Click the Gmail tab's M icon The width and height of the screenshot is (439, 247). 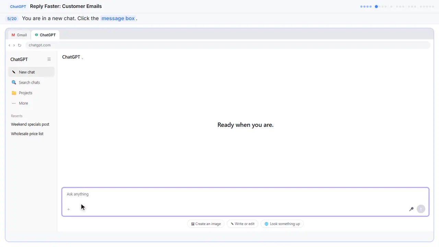pyautogui.click(x=13, y=35)
